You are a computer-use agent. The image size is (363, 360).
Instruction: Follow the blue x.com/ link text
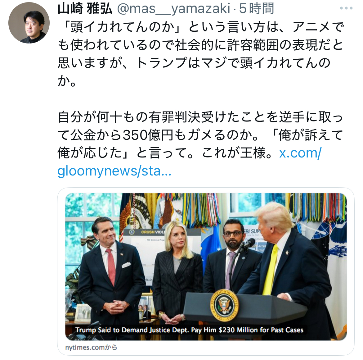point(300,153)
